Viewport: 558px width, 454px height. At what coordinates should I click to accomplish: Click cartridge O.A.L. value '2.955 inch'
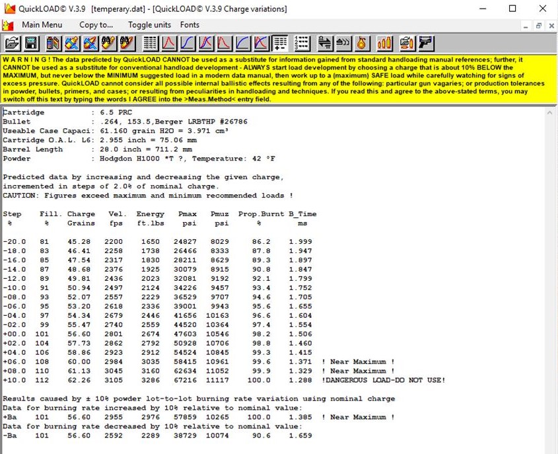[x=123, y=140]
